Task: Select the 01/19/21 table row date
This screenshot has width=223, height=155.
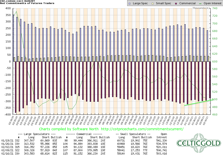Action: coord(6,141)
